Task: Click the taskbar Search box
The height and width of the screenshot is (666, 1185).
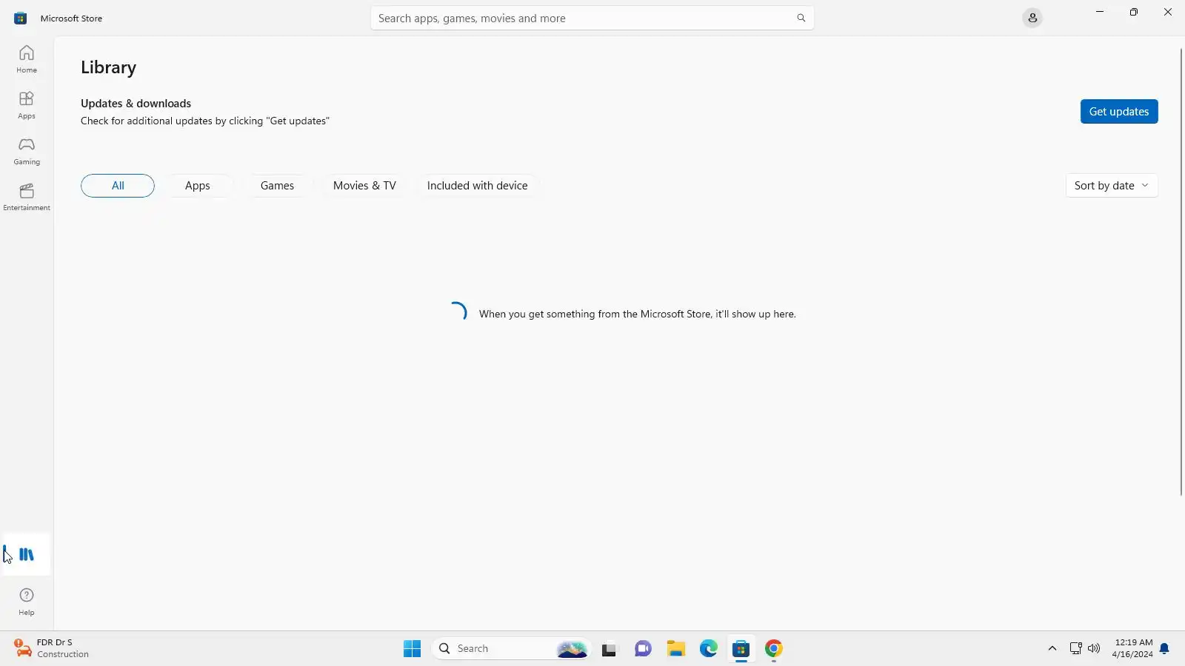Action: pyautogui.click(x=511, y=649)
